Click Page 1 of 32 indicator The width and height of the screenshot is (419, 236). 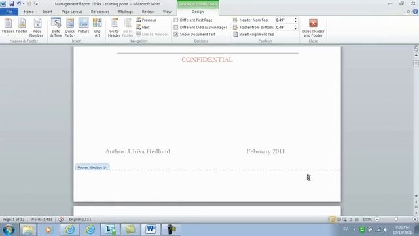[x=13, y=220]
